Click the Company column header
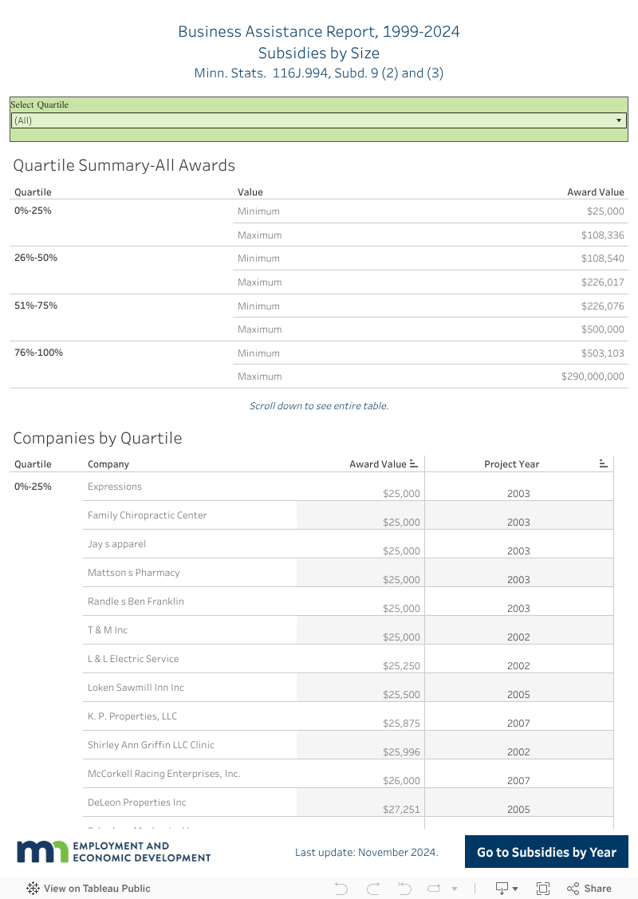Image resolution: width=638 pixels, height=899 pixels. pyautogui.click(x=108, y=464)
